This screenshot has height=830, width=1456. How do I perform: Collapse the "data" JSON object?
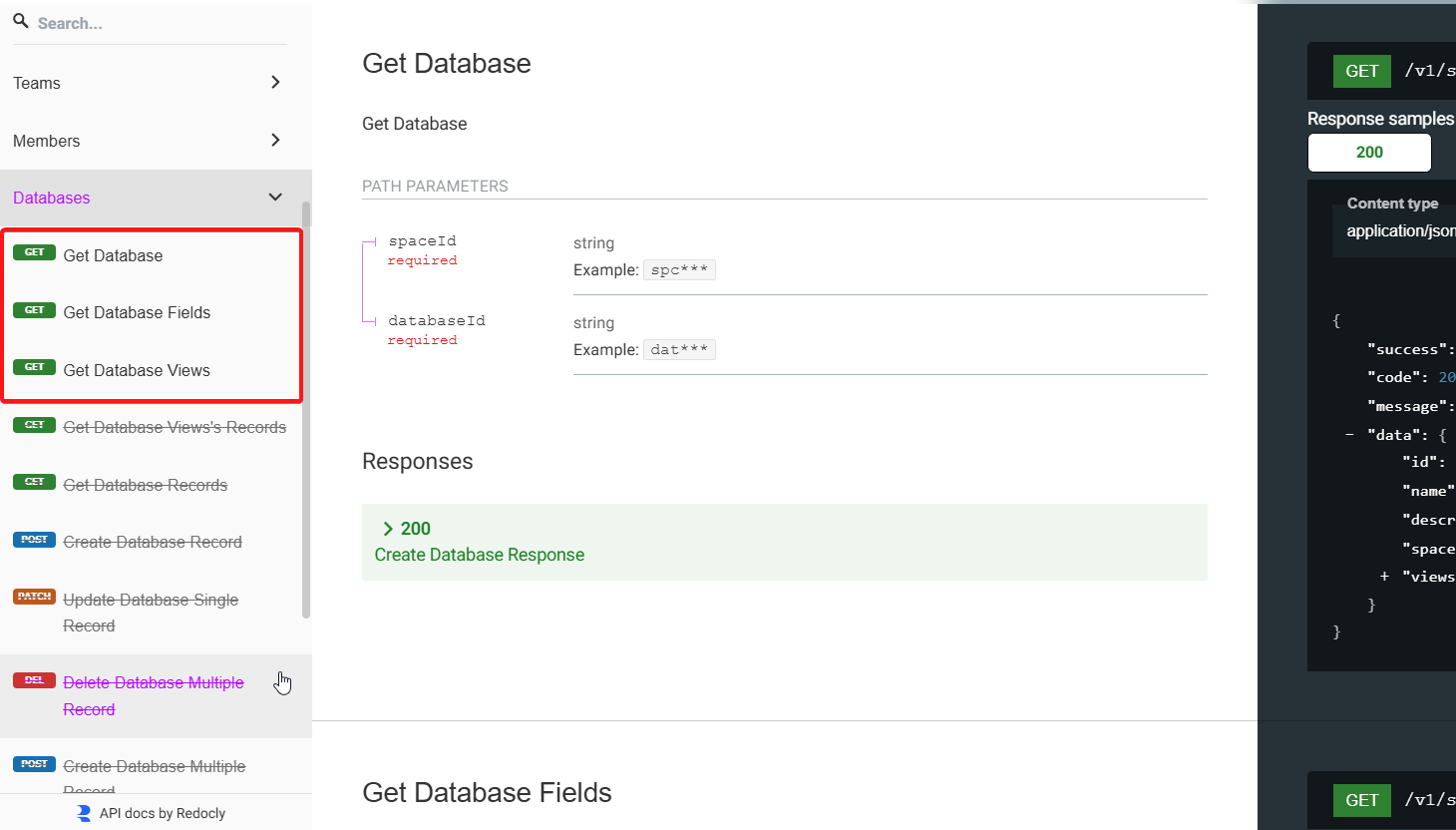coord(1349,435)
